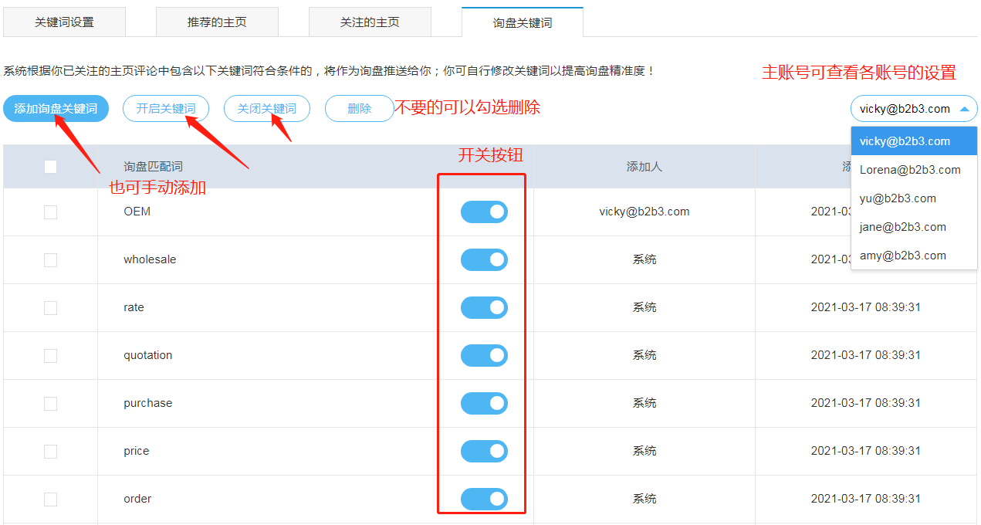This screenshot has height=525, width=981.
Task: Click the timestamp in the purchase row
Action: [x=865, y=403]
